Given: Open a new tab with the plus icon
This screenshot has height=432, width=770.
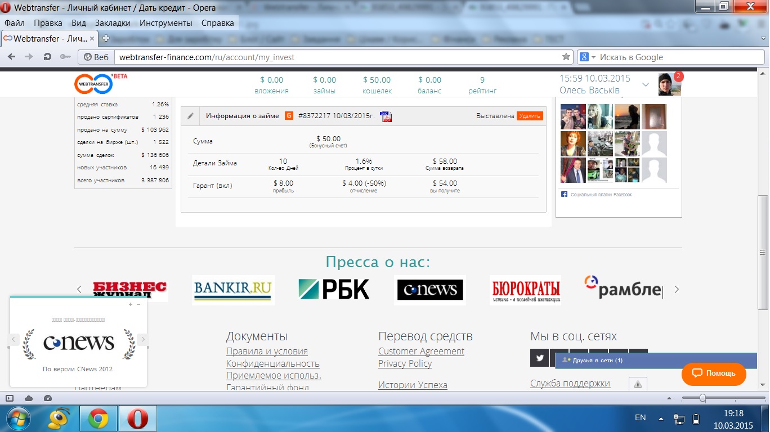Looking at the screenshot, I should click(105, 39).
